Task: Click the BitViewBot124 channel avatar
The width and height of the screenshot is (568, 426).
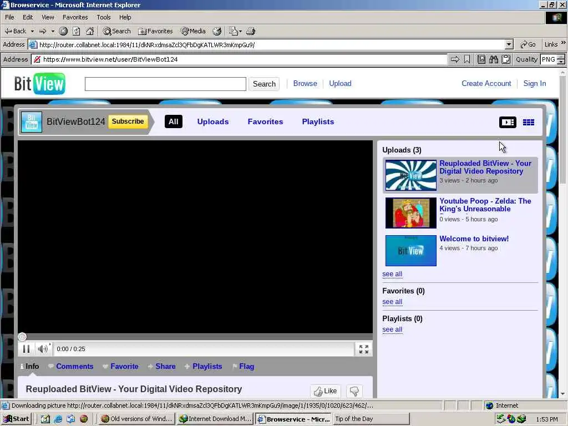Action: [32, 122]
